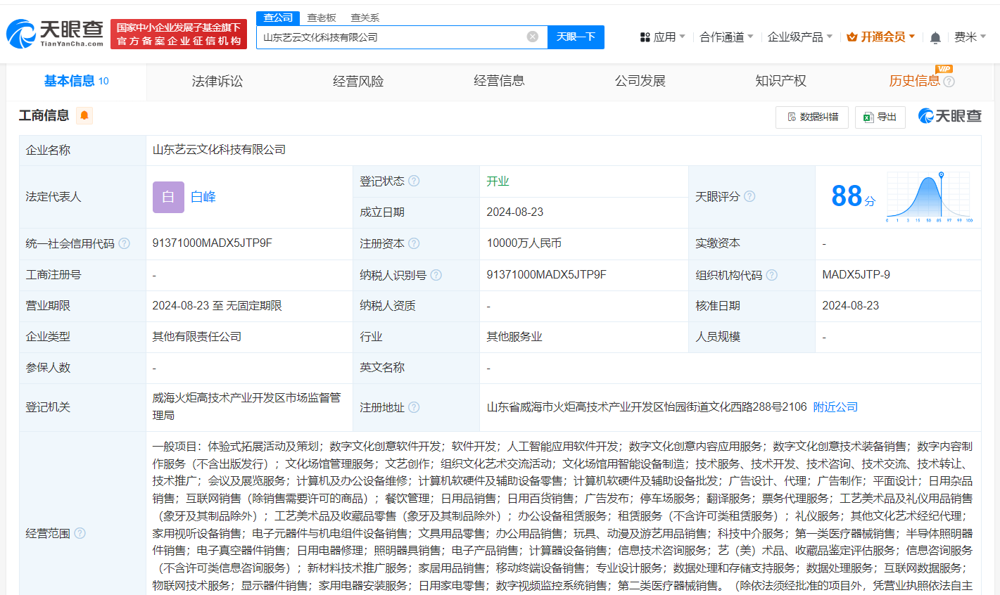Screen dimensions: 1000x595
Task: Click help icon next to 天眼评分
Action: (x=749, y=196)
